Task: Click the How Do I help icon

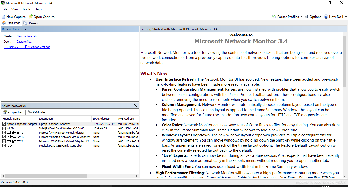Action: 326,17
